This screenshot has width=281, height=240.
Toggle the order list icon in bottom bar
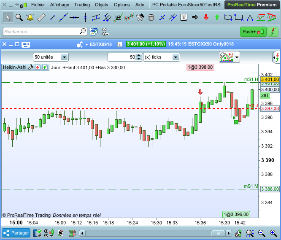tap(60, 233)
